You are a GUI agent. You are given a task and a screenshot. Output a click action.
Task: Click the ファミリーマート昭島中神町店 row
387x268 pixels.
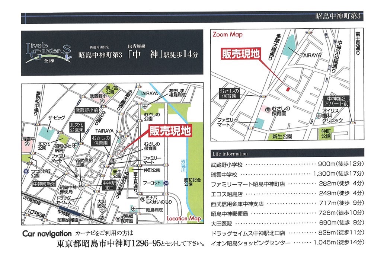tap(287, 184)
